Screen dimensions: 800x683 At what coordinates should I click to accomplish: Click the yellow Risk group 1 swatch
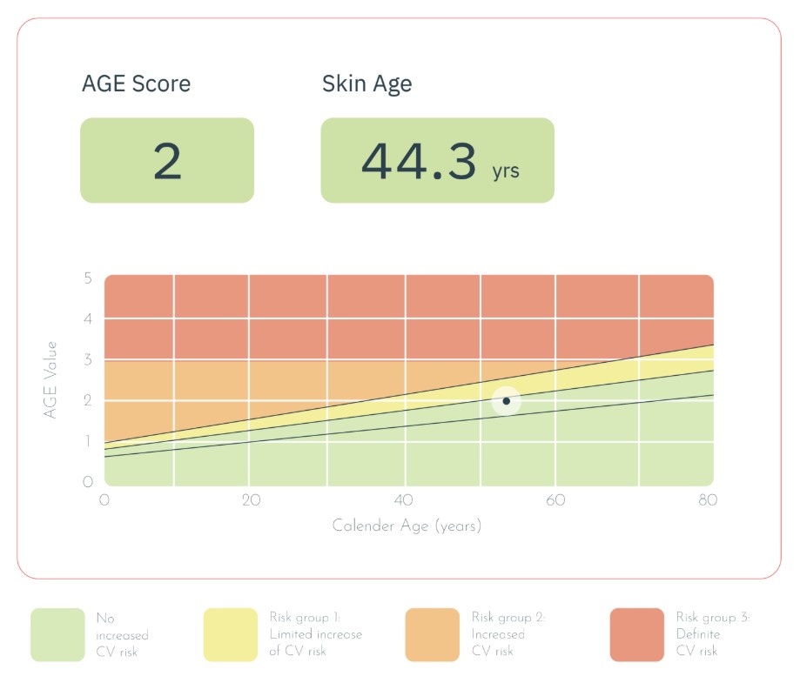[230, 635]
